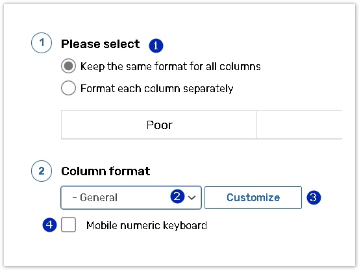359x270 pixels.
Task: Click the Poor column header cell
Action: pos(159,125)
